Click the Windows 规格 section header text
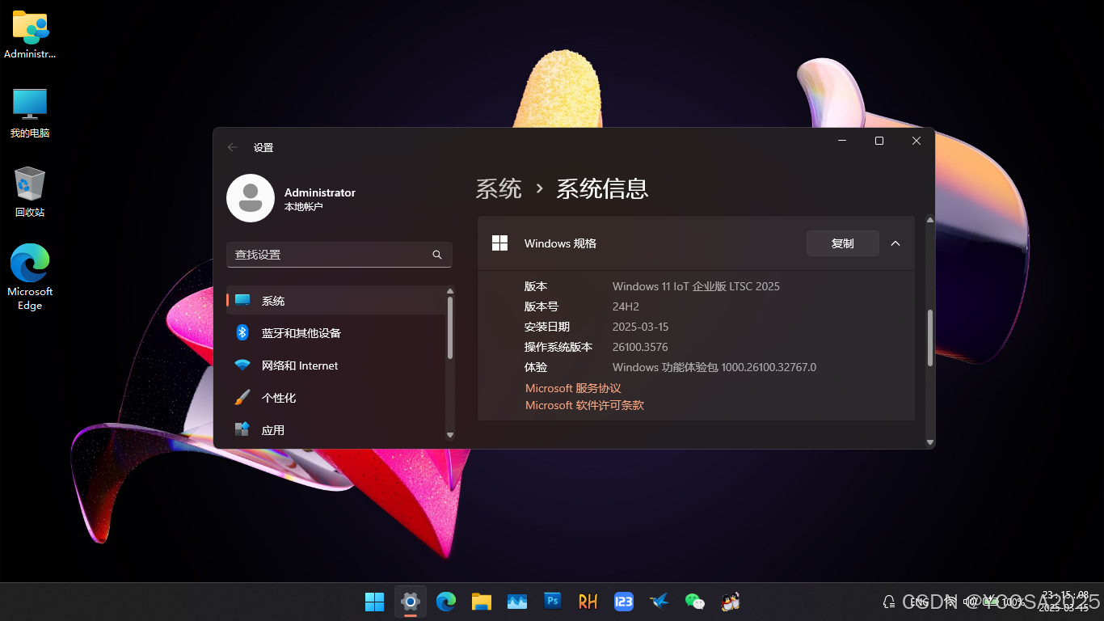The image size is (1104, 621). pos(560,243)
